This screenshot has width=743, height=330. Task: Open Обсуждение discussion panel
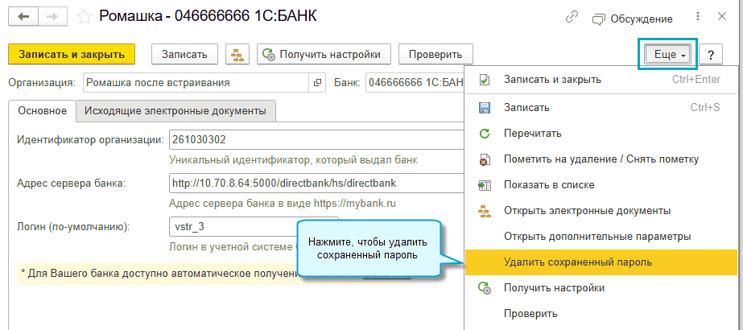[x=633, y=19]
